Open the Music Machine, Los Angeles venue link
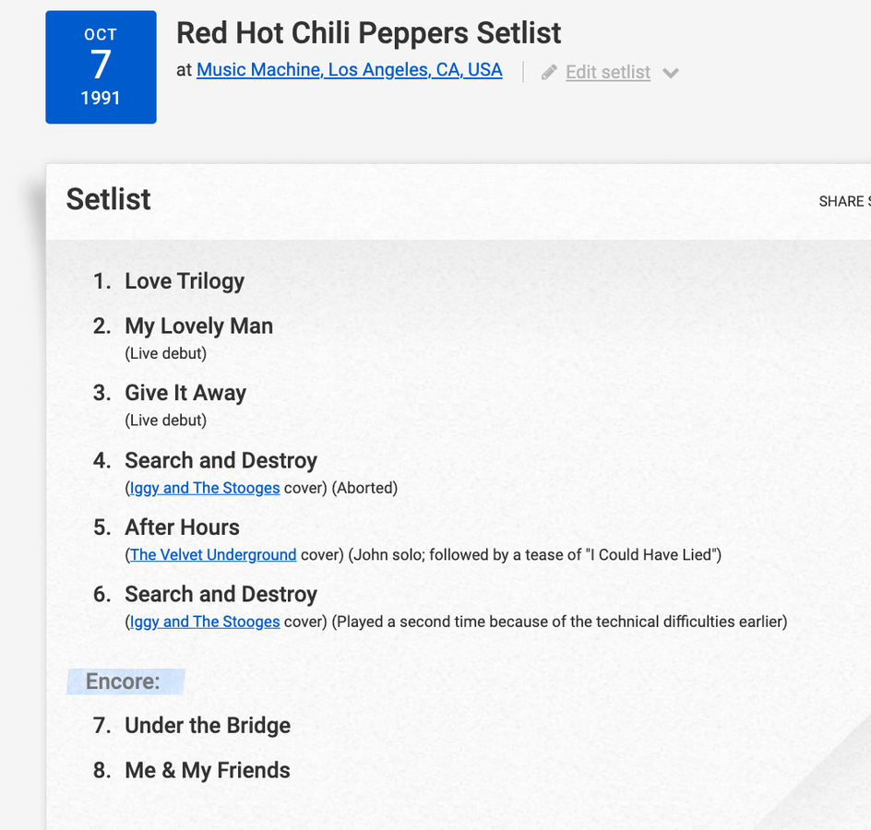The image size is (871, 830). click(349, 70)
